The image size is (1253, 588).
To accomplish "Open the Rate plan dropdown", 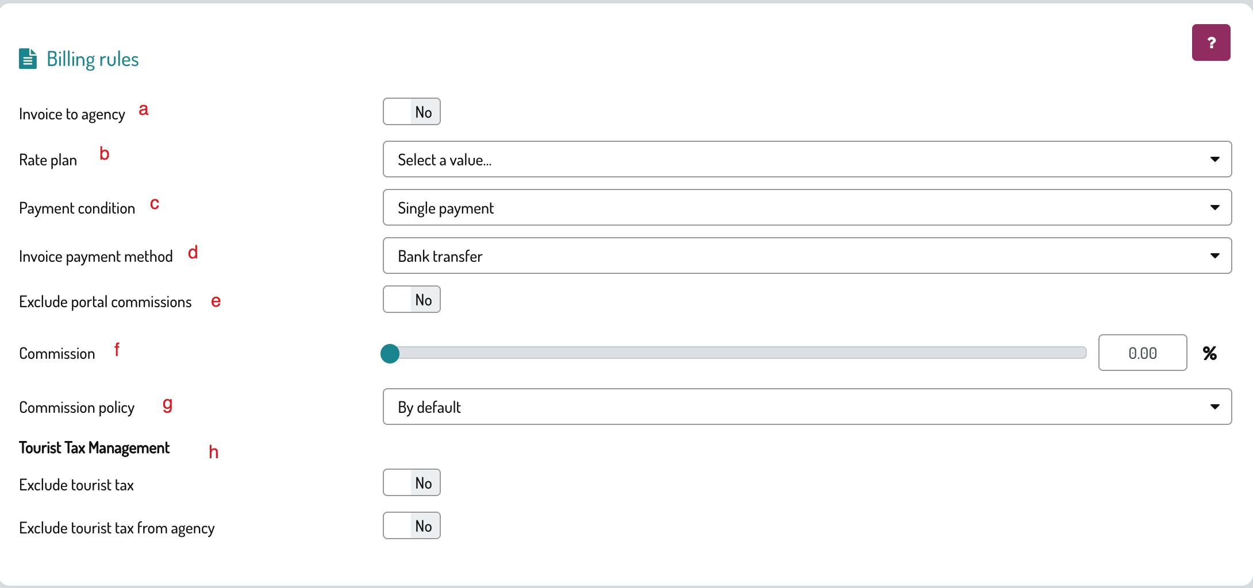I will pyautogui.click(x=807, y=159).
